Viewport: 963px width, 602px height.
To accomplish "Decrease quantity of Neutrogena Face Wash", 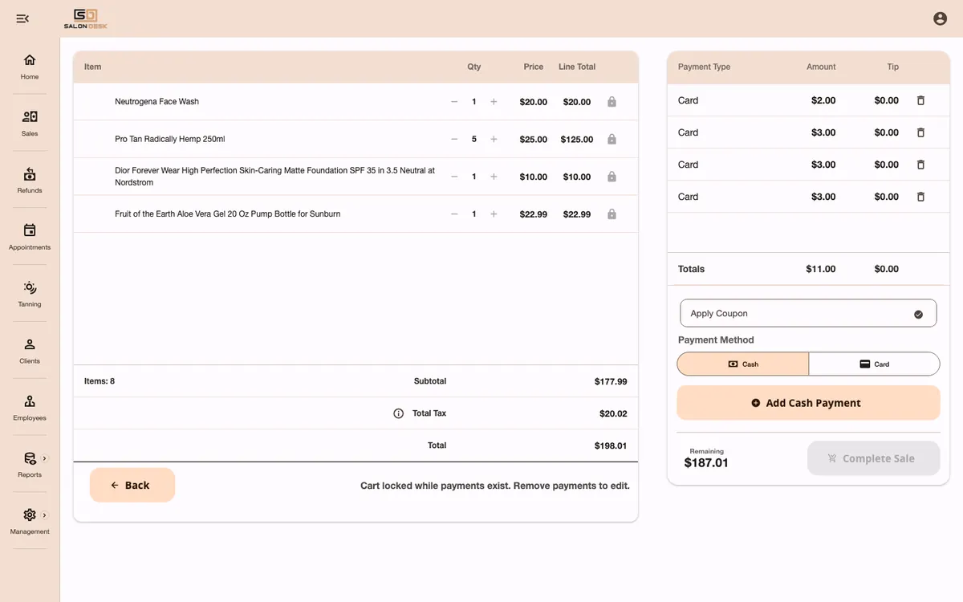I will pos(454,102).
